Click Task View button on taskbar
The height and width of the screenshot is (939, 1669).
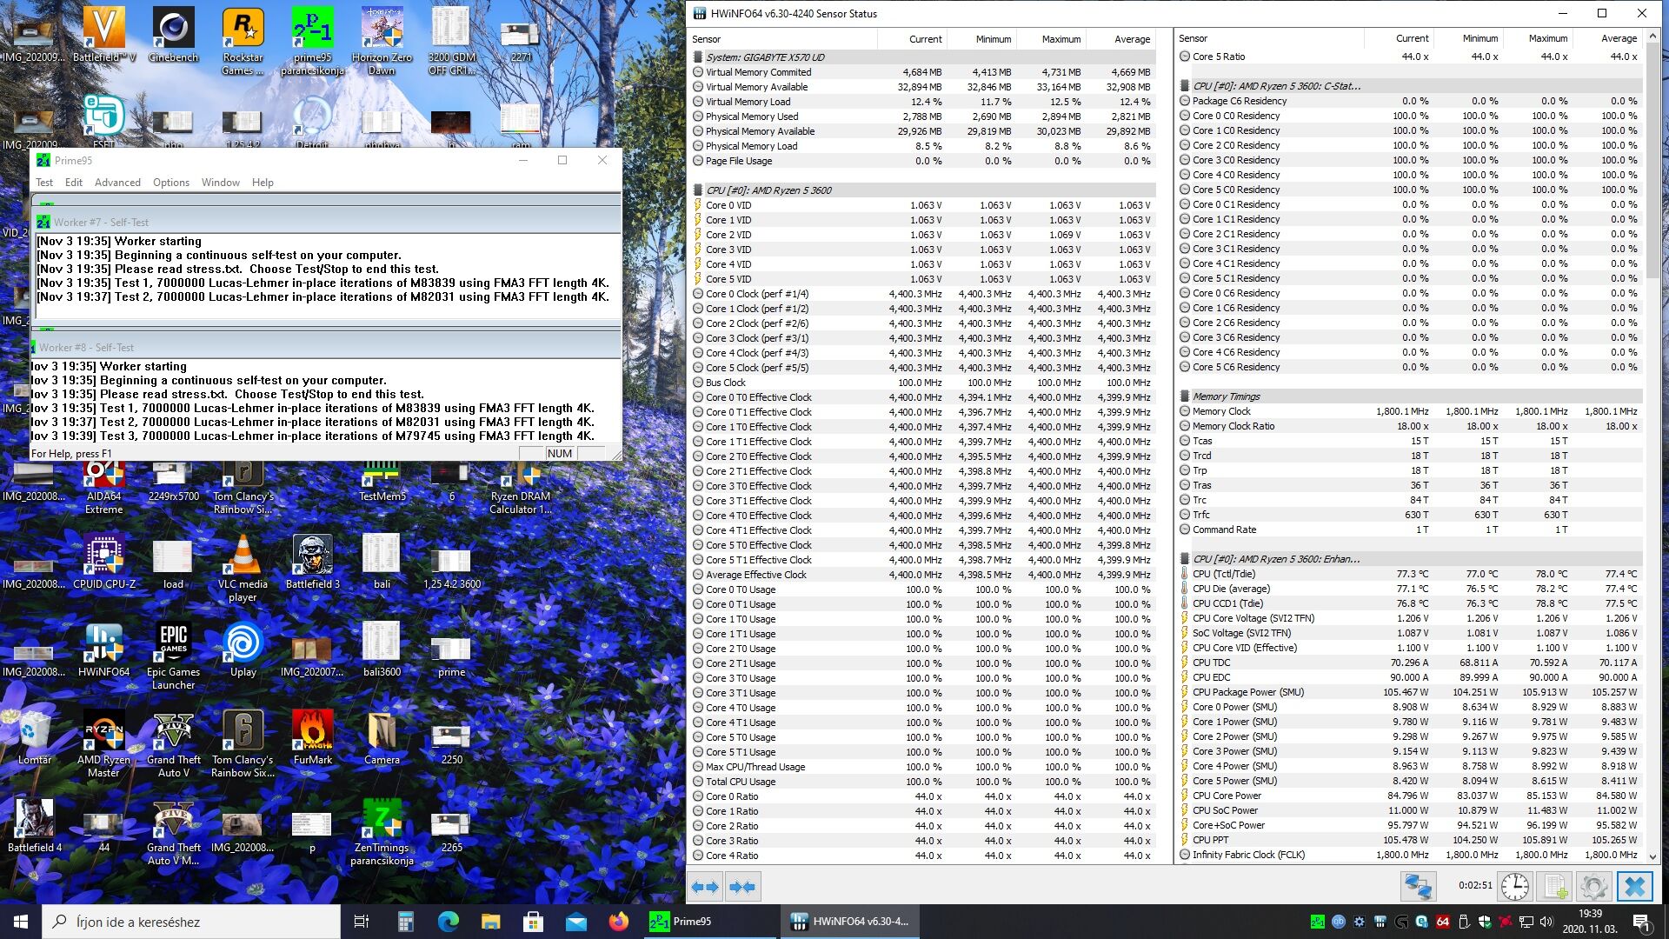[362, 922]
